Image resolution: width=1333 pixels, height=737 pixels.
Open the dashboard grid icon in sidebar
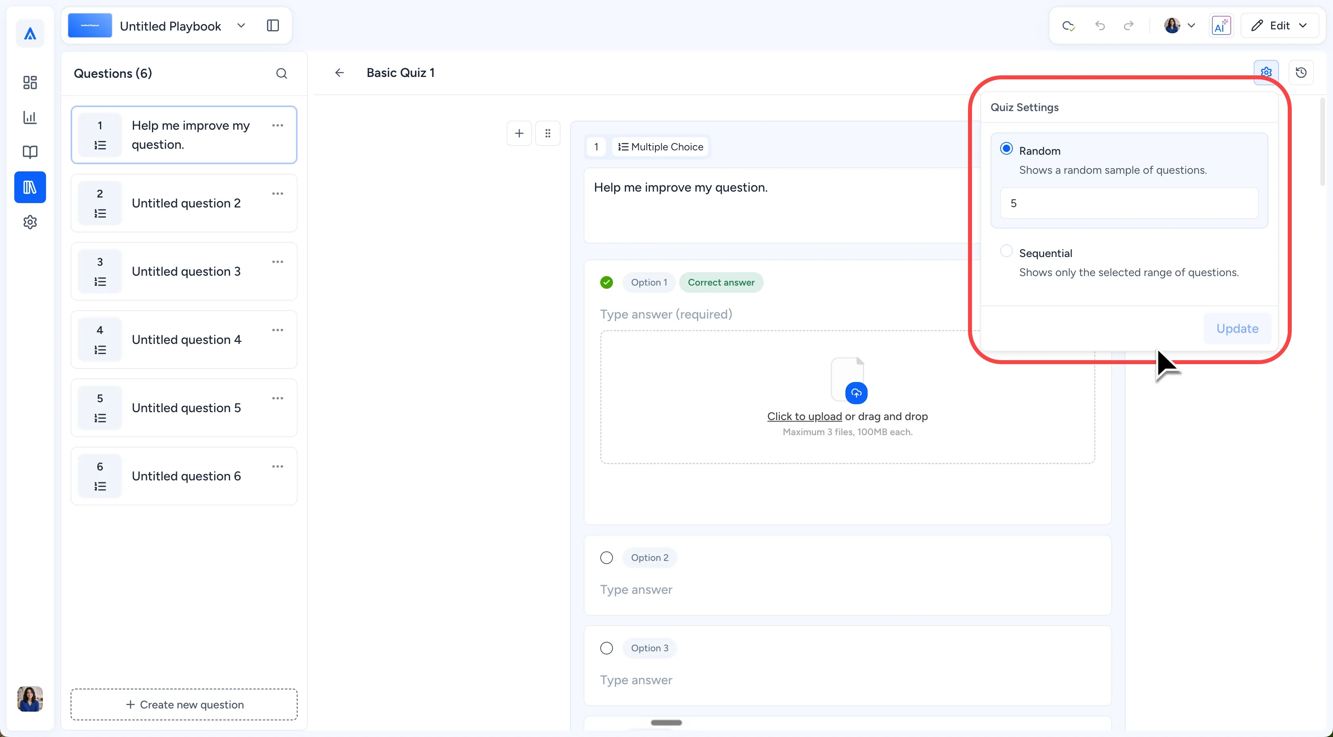[30, 82]
